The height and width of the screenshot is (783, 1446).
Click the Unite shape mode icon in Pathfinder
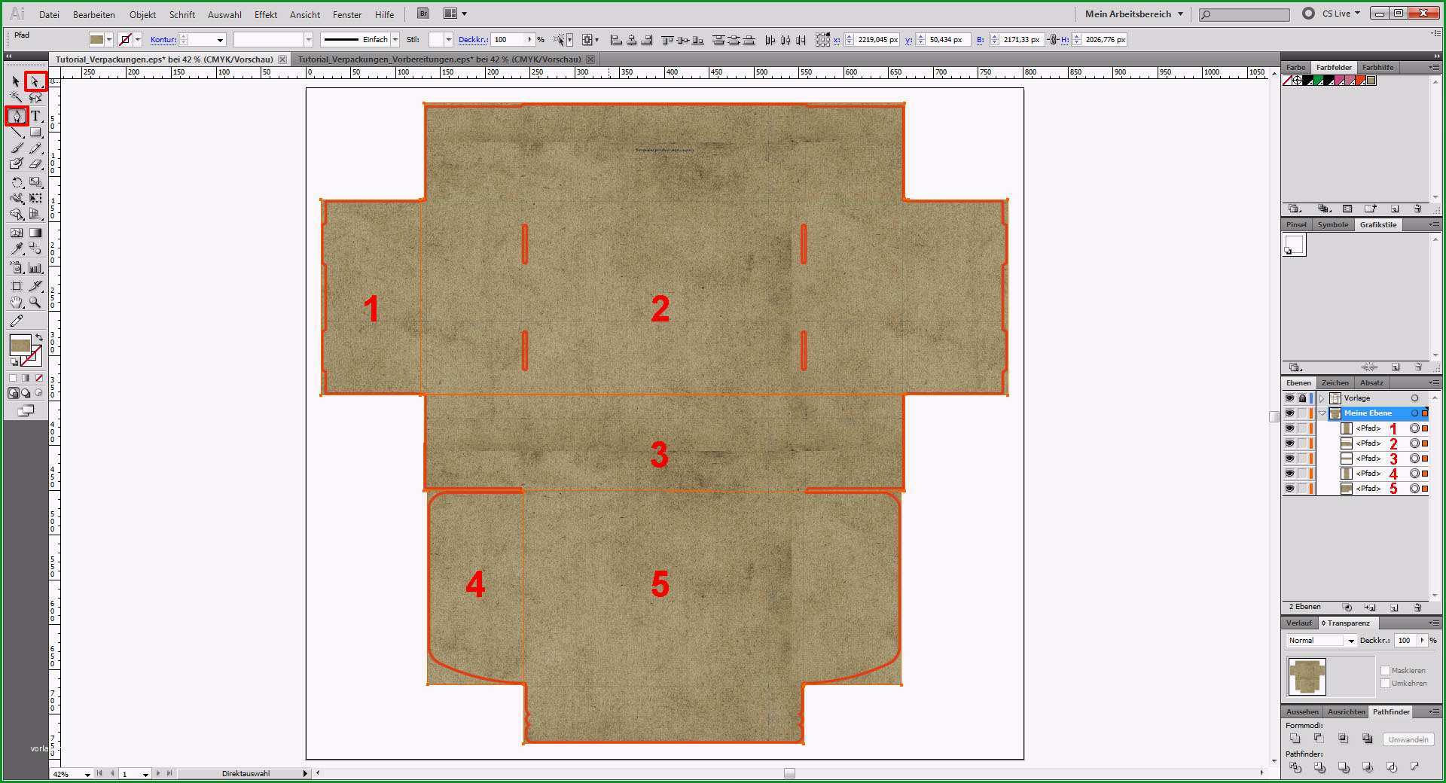click(x=1295, y=739)
